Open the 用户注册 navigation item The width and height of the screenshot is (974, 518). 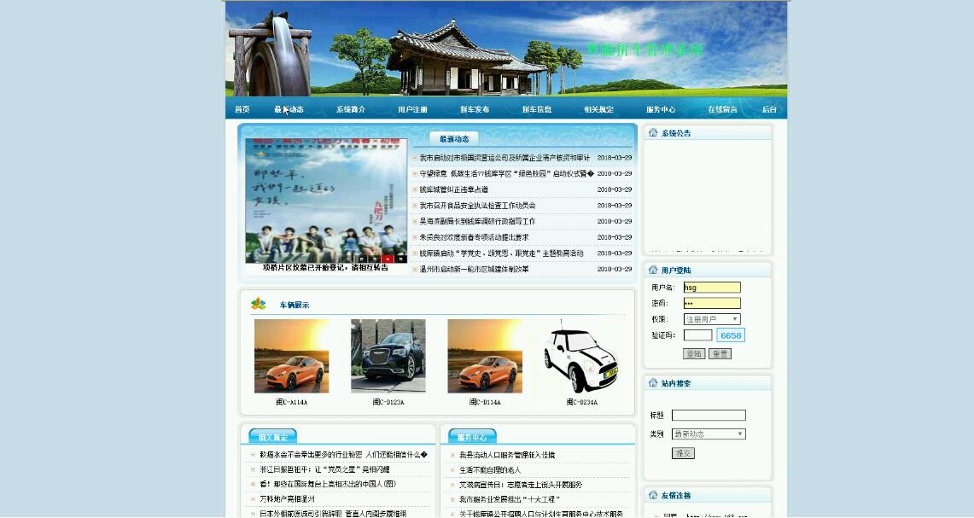pyautogui.click(x=412, y=109)
